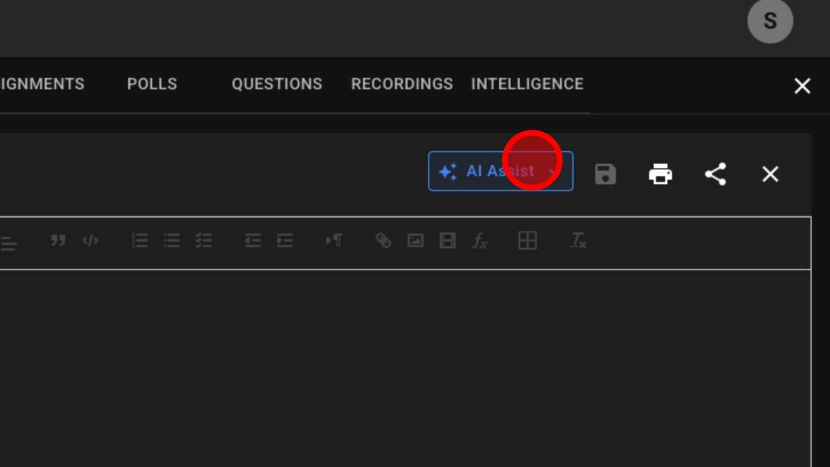Share the note using the share icon
The image size is (830, 467).
pos(715,174)
